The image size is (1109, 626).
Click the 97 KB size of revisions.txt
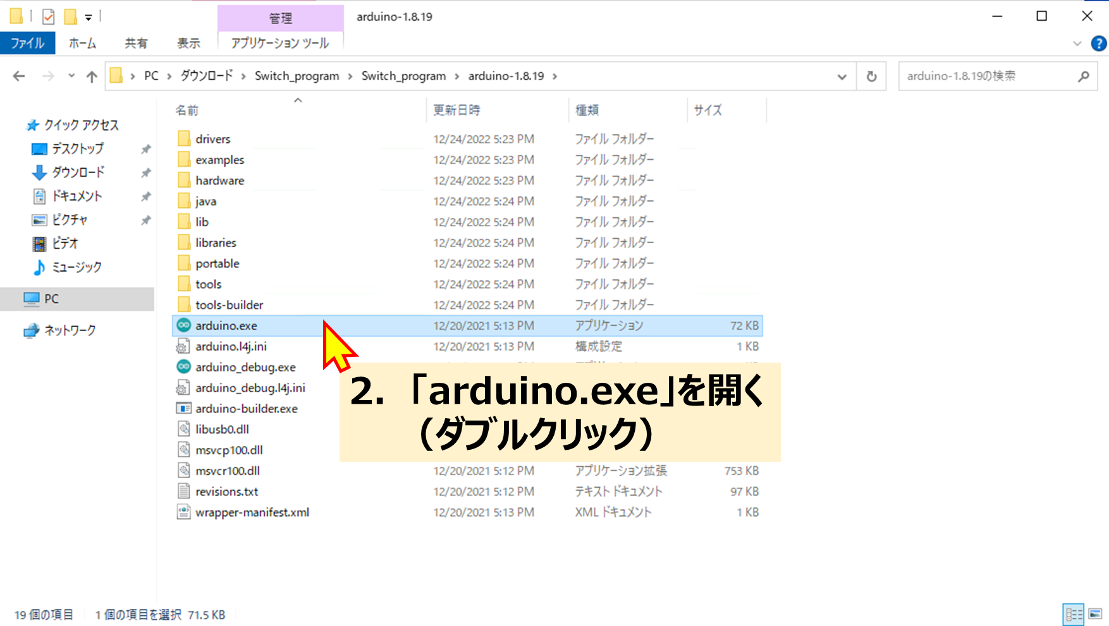click(x=744, y=491)
